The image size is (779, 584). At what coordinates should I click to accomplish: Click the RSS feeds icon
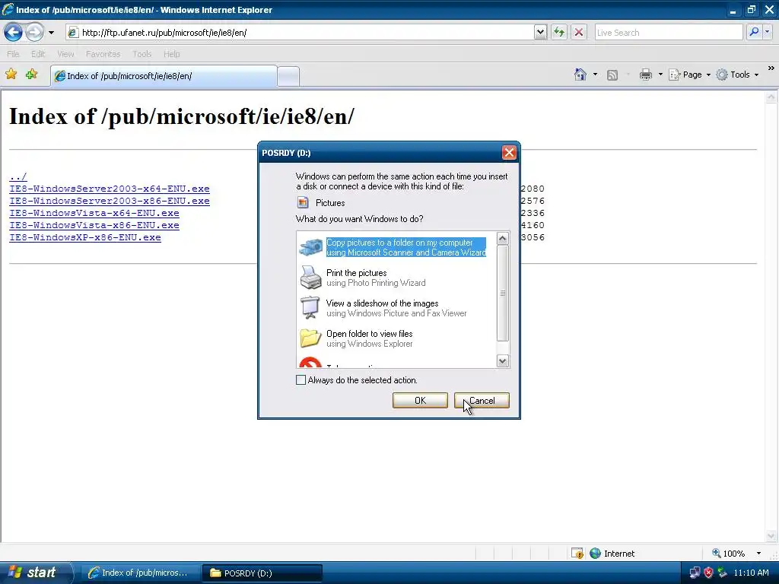[x=612, y=75]
